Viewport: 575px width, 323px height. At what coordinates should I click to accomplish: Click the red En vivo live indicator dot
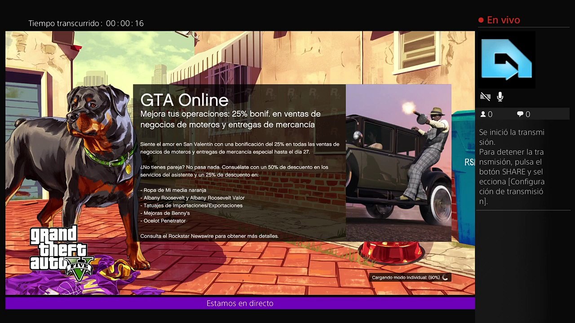pyautogui.click(x=481, y=20)
